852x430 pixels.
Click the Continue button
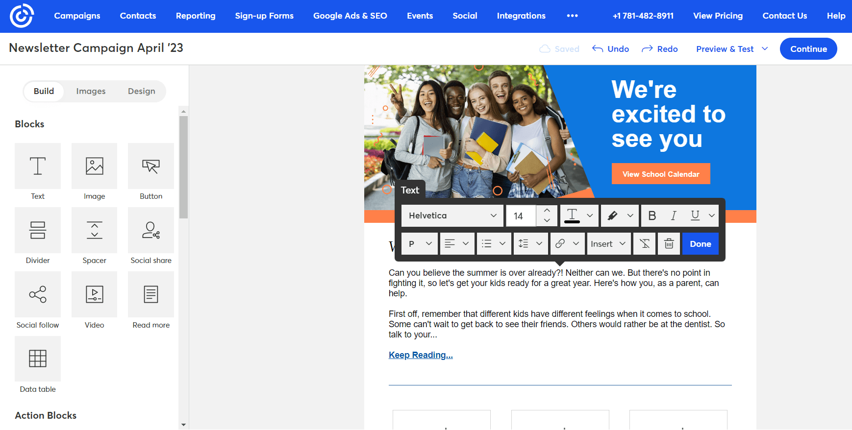click(x=808, y=49)
